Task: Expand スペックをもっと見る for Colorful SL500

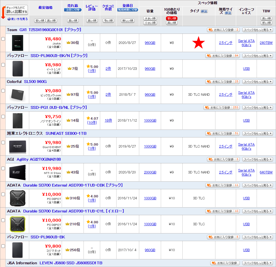Action: pos(257,82)
